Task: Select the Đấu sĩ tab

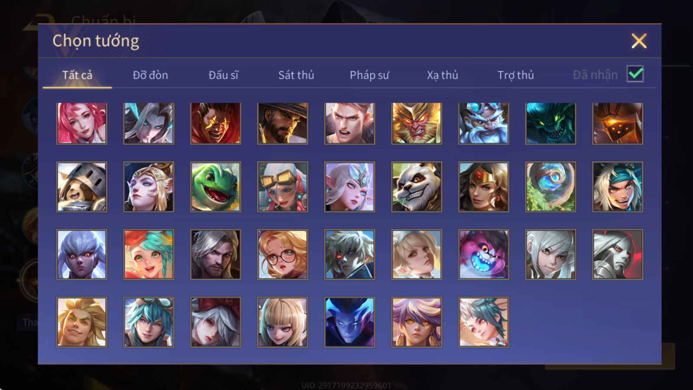Action: pos(223,75)
